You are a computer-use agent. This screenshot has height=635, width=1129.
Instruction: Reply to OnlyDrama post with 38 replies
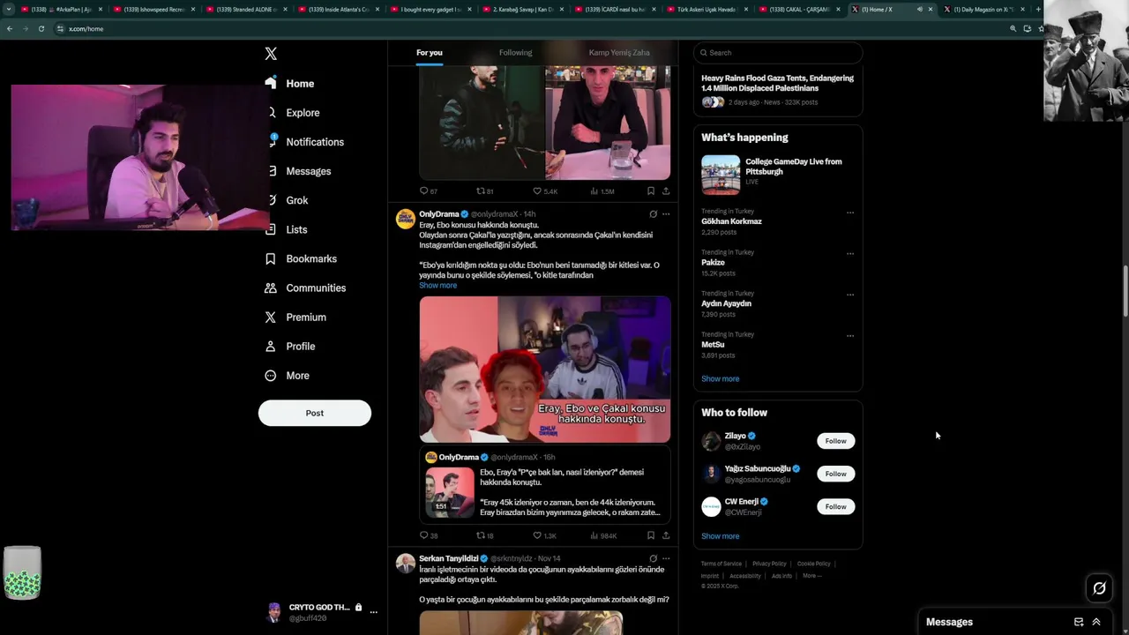tap(429, 535)
